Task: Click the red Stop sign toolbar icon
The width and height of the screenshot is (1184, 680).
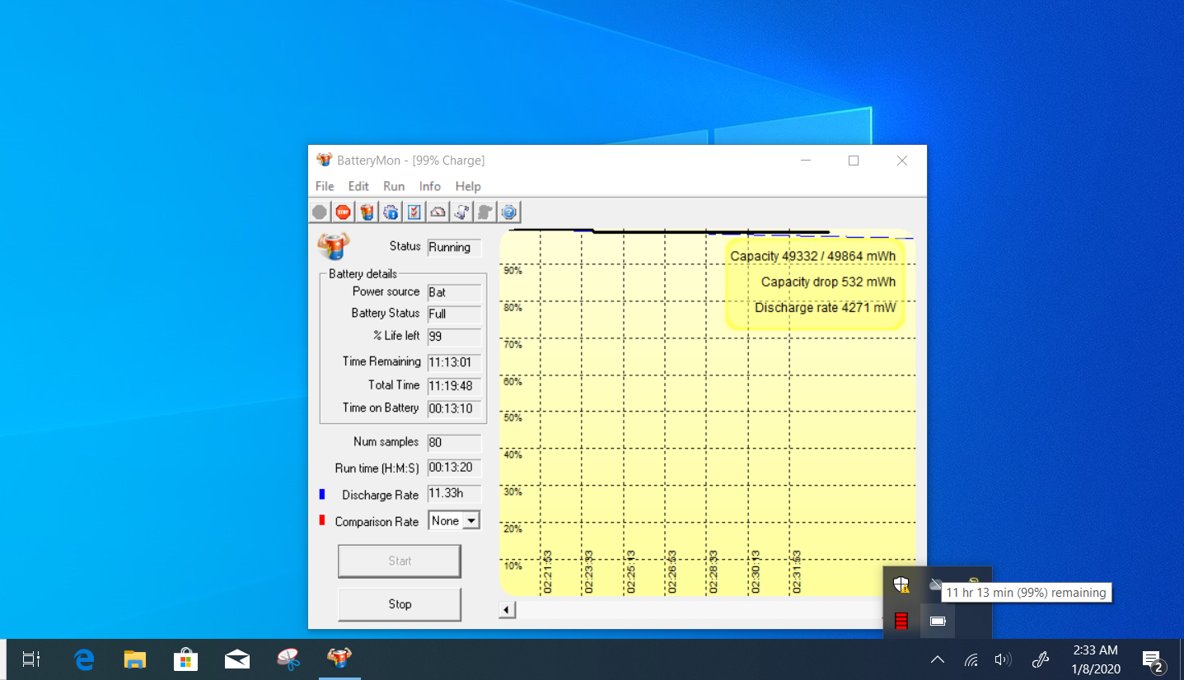Action: coord(343,212)
